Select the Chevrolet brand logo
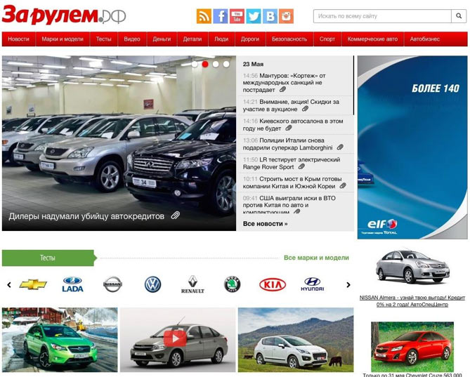Viewport: 470px width, 377px height. [33, 284]
